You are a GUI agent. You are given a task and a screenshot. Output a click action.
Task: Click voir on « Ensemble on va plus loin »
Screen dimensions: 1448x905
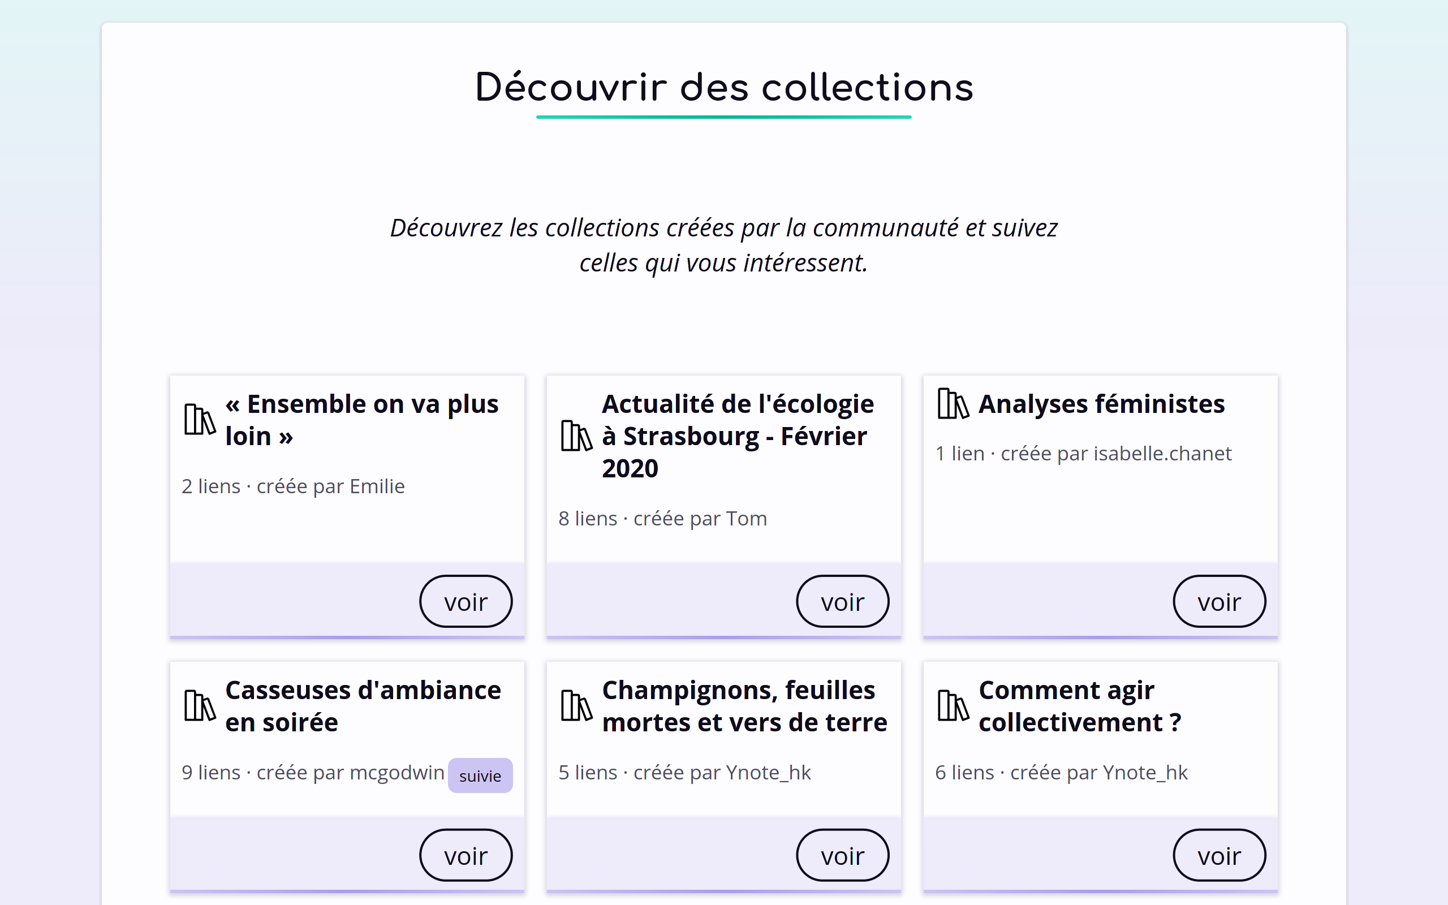466,601
